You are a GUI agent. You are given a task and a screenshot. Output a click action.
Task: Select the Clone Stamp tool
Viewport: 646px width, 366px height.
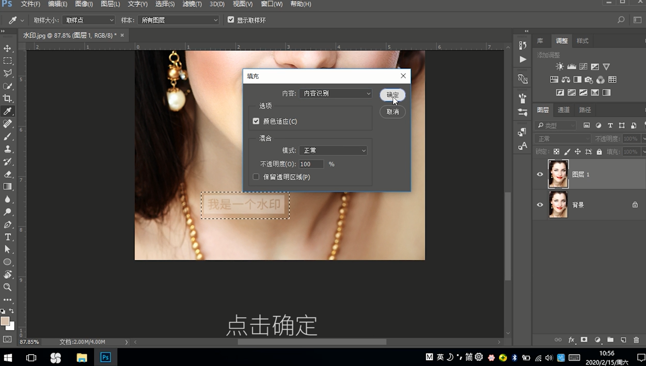pos(7,149)
